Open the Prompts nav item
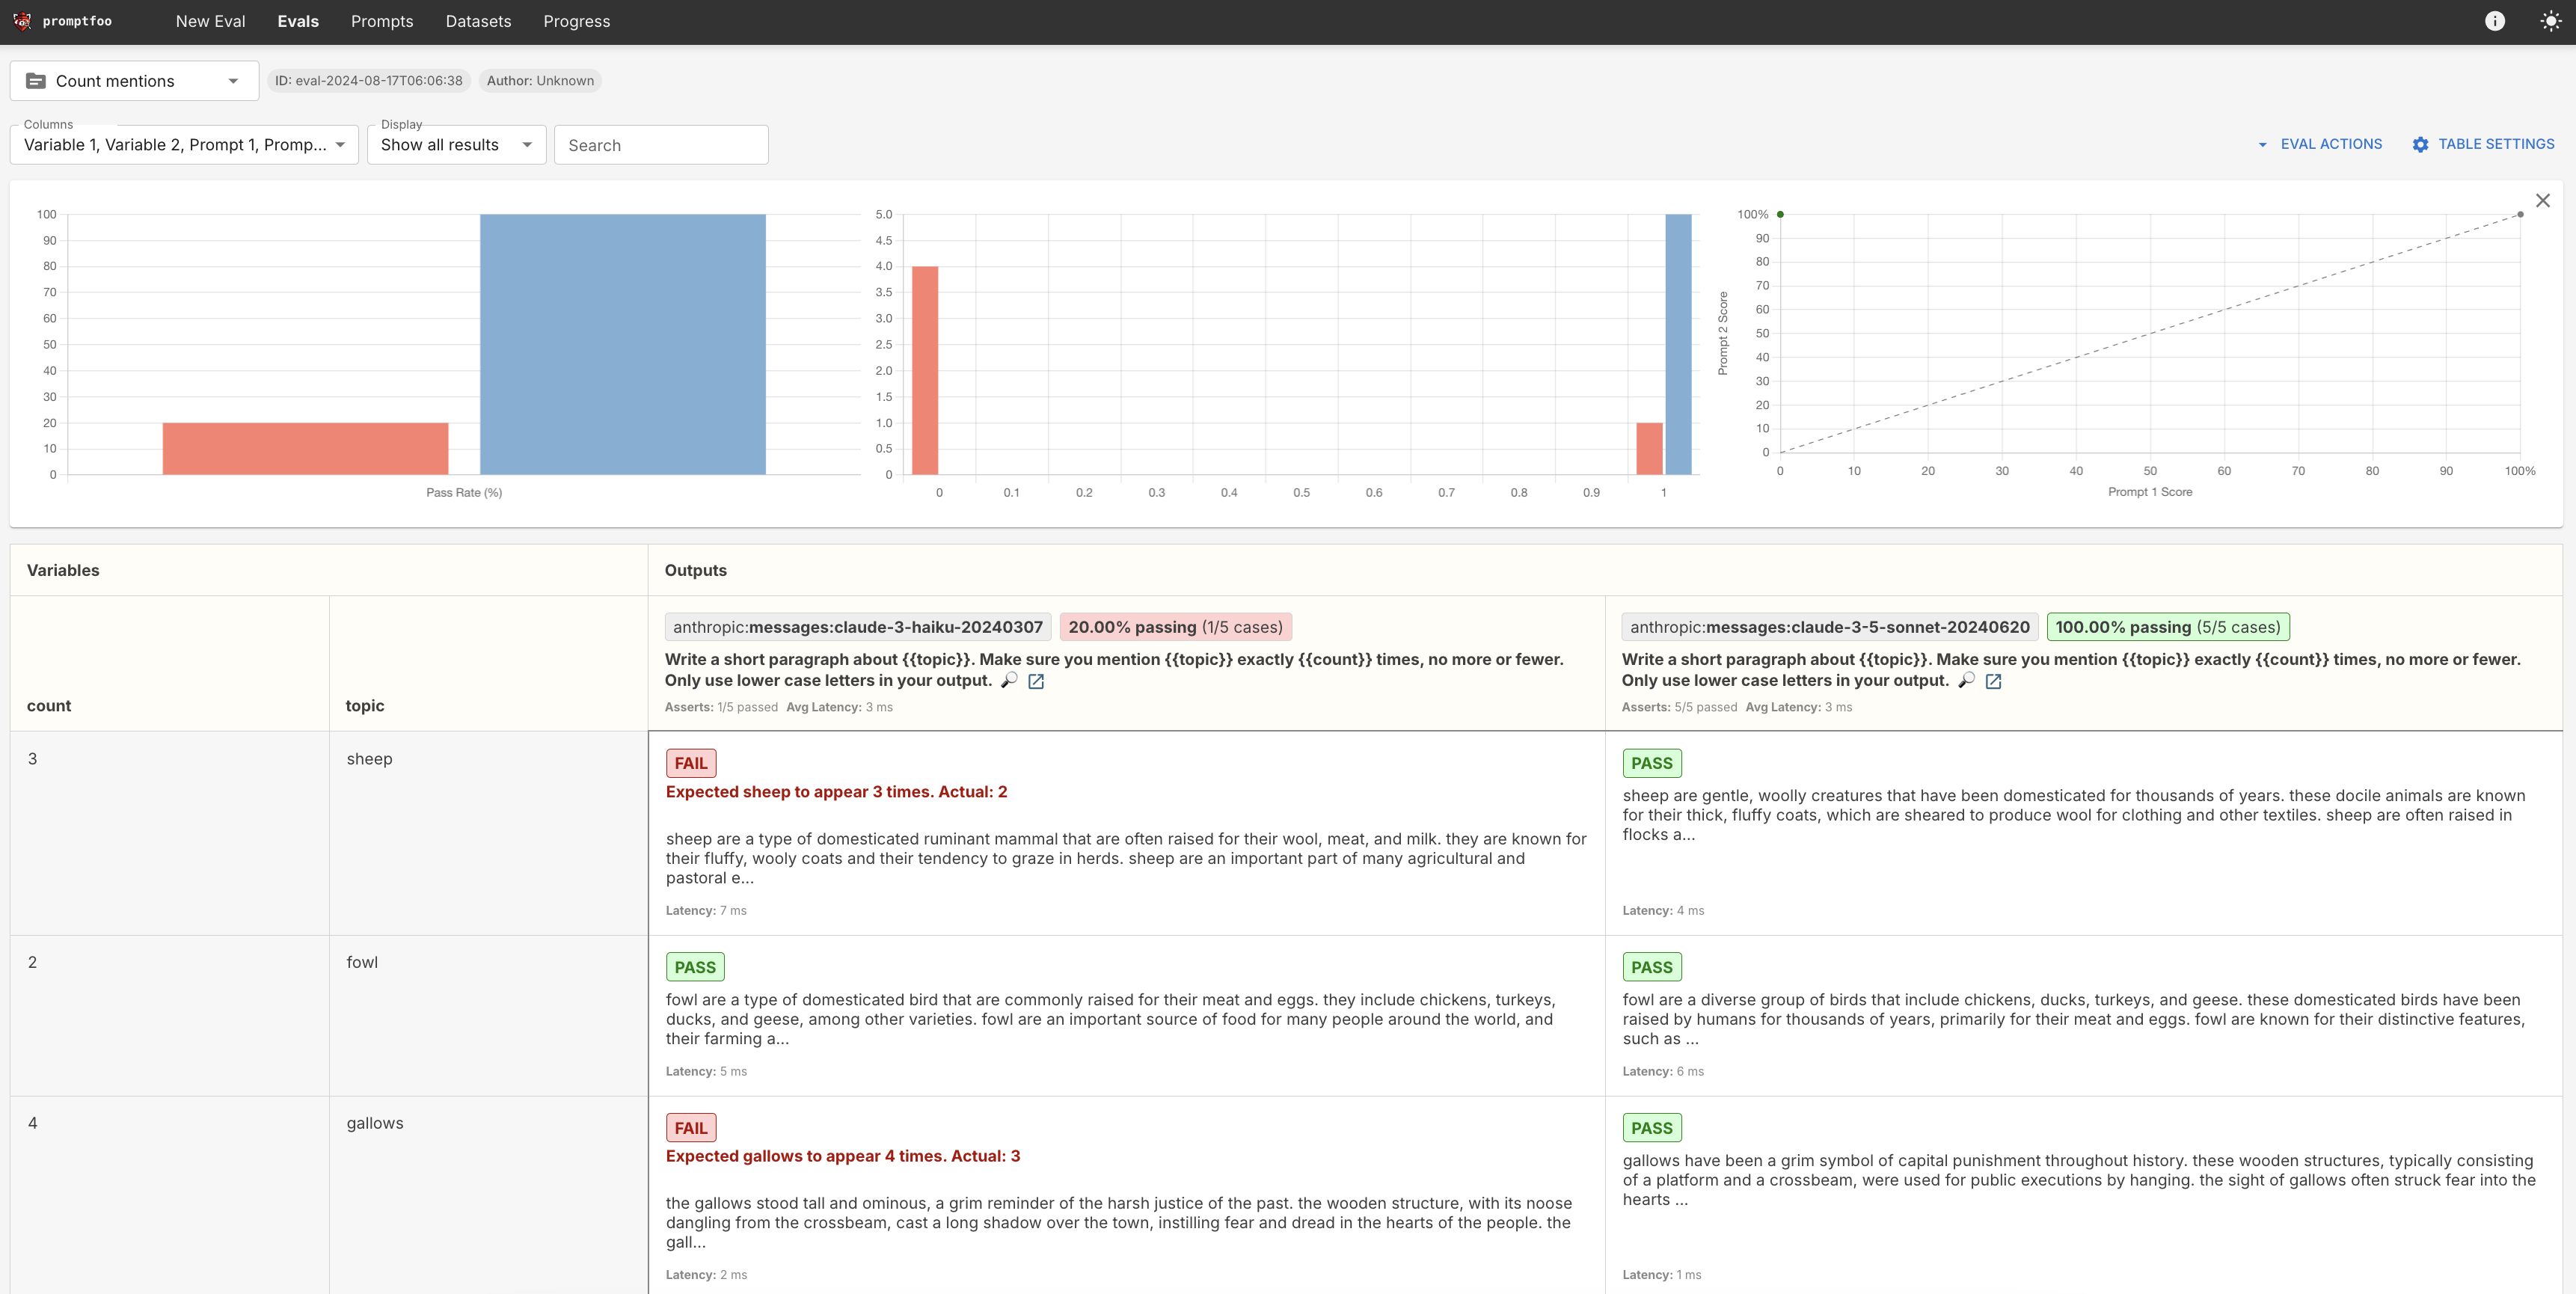2576x1294 pixels. pyautogui.click(x=381, y=21)
